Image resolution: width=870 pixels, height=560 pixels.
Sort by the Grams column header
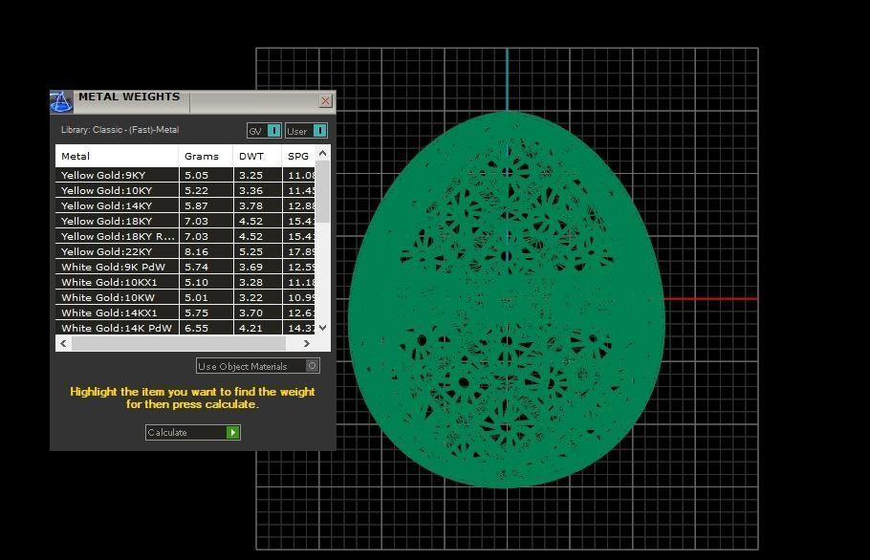[x=206, y=157]
